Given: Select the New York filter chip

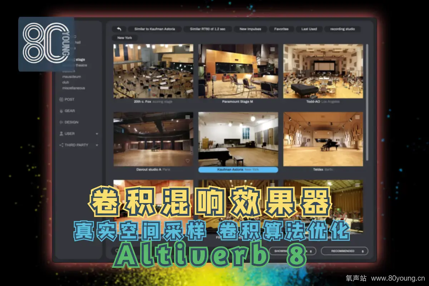Looking at the screenshot, I should 125,38.
